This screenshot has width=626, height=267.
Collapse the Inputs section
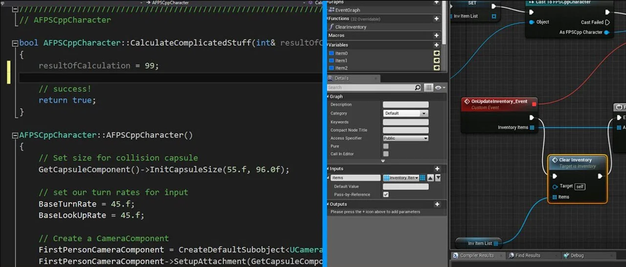329,169
